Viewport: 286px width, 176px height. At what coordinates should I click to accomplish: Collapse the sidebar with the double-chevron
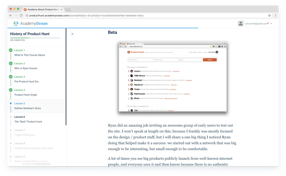click(x=72, y=34)
